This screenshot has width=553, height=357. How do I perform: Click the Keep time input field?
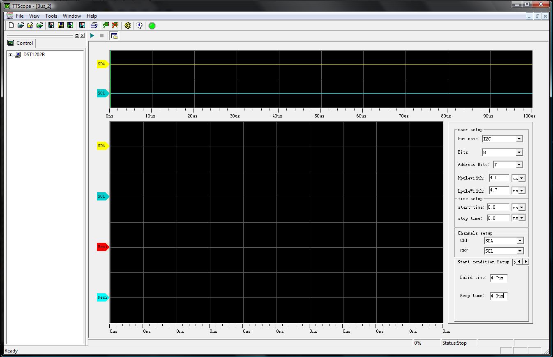point(498,296)
